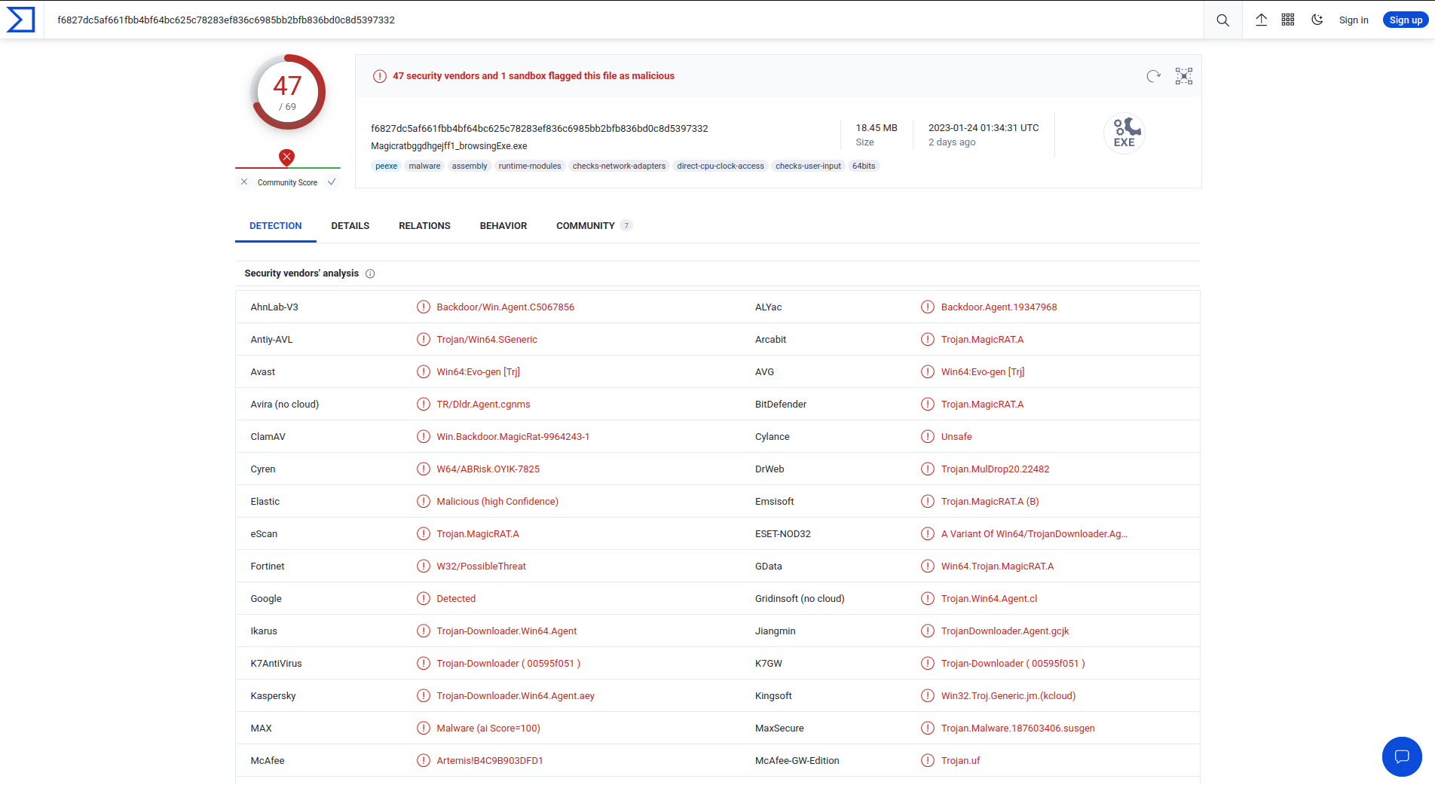The height and width of the screenshot is (785, 1435).
Task: Click the alert icon for Kingsoft detection
Action: (928, 695)
